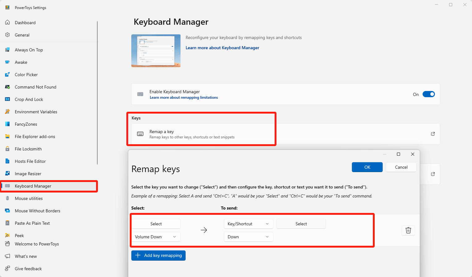Click the Add key remapping button

tap(158, 255)
